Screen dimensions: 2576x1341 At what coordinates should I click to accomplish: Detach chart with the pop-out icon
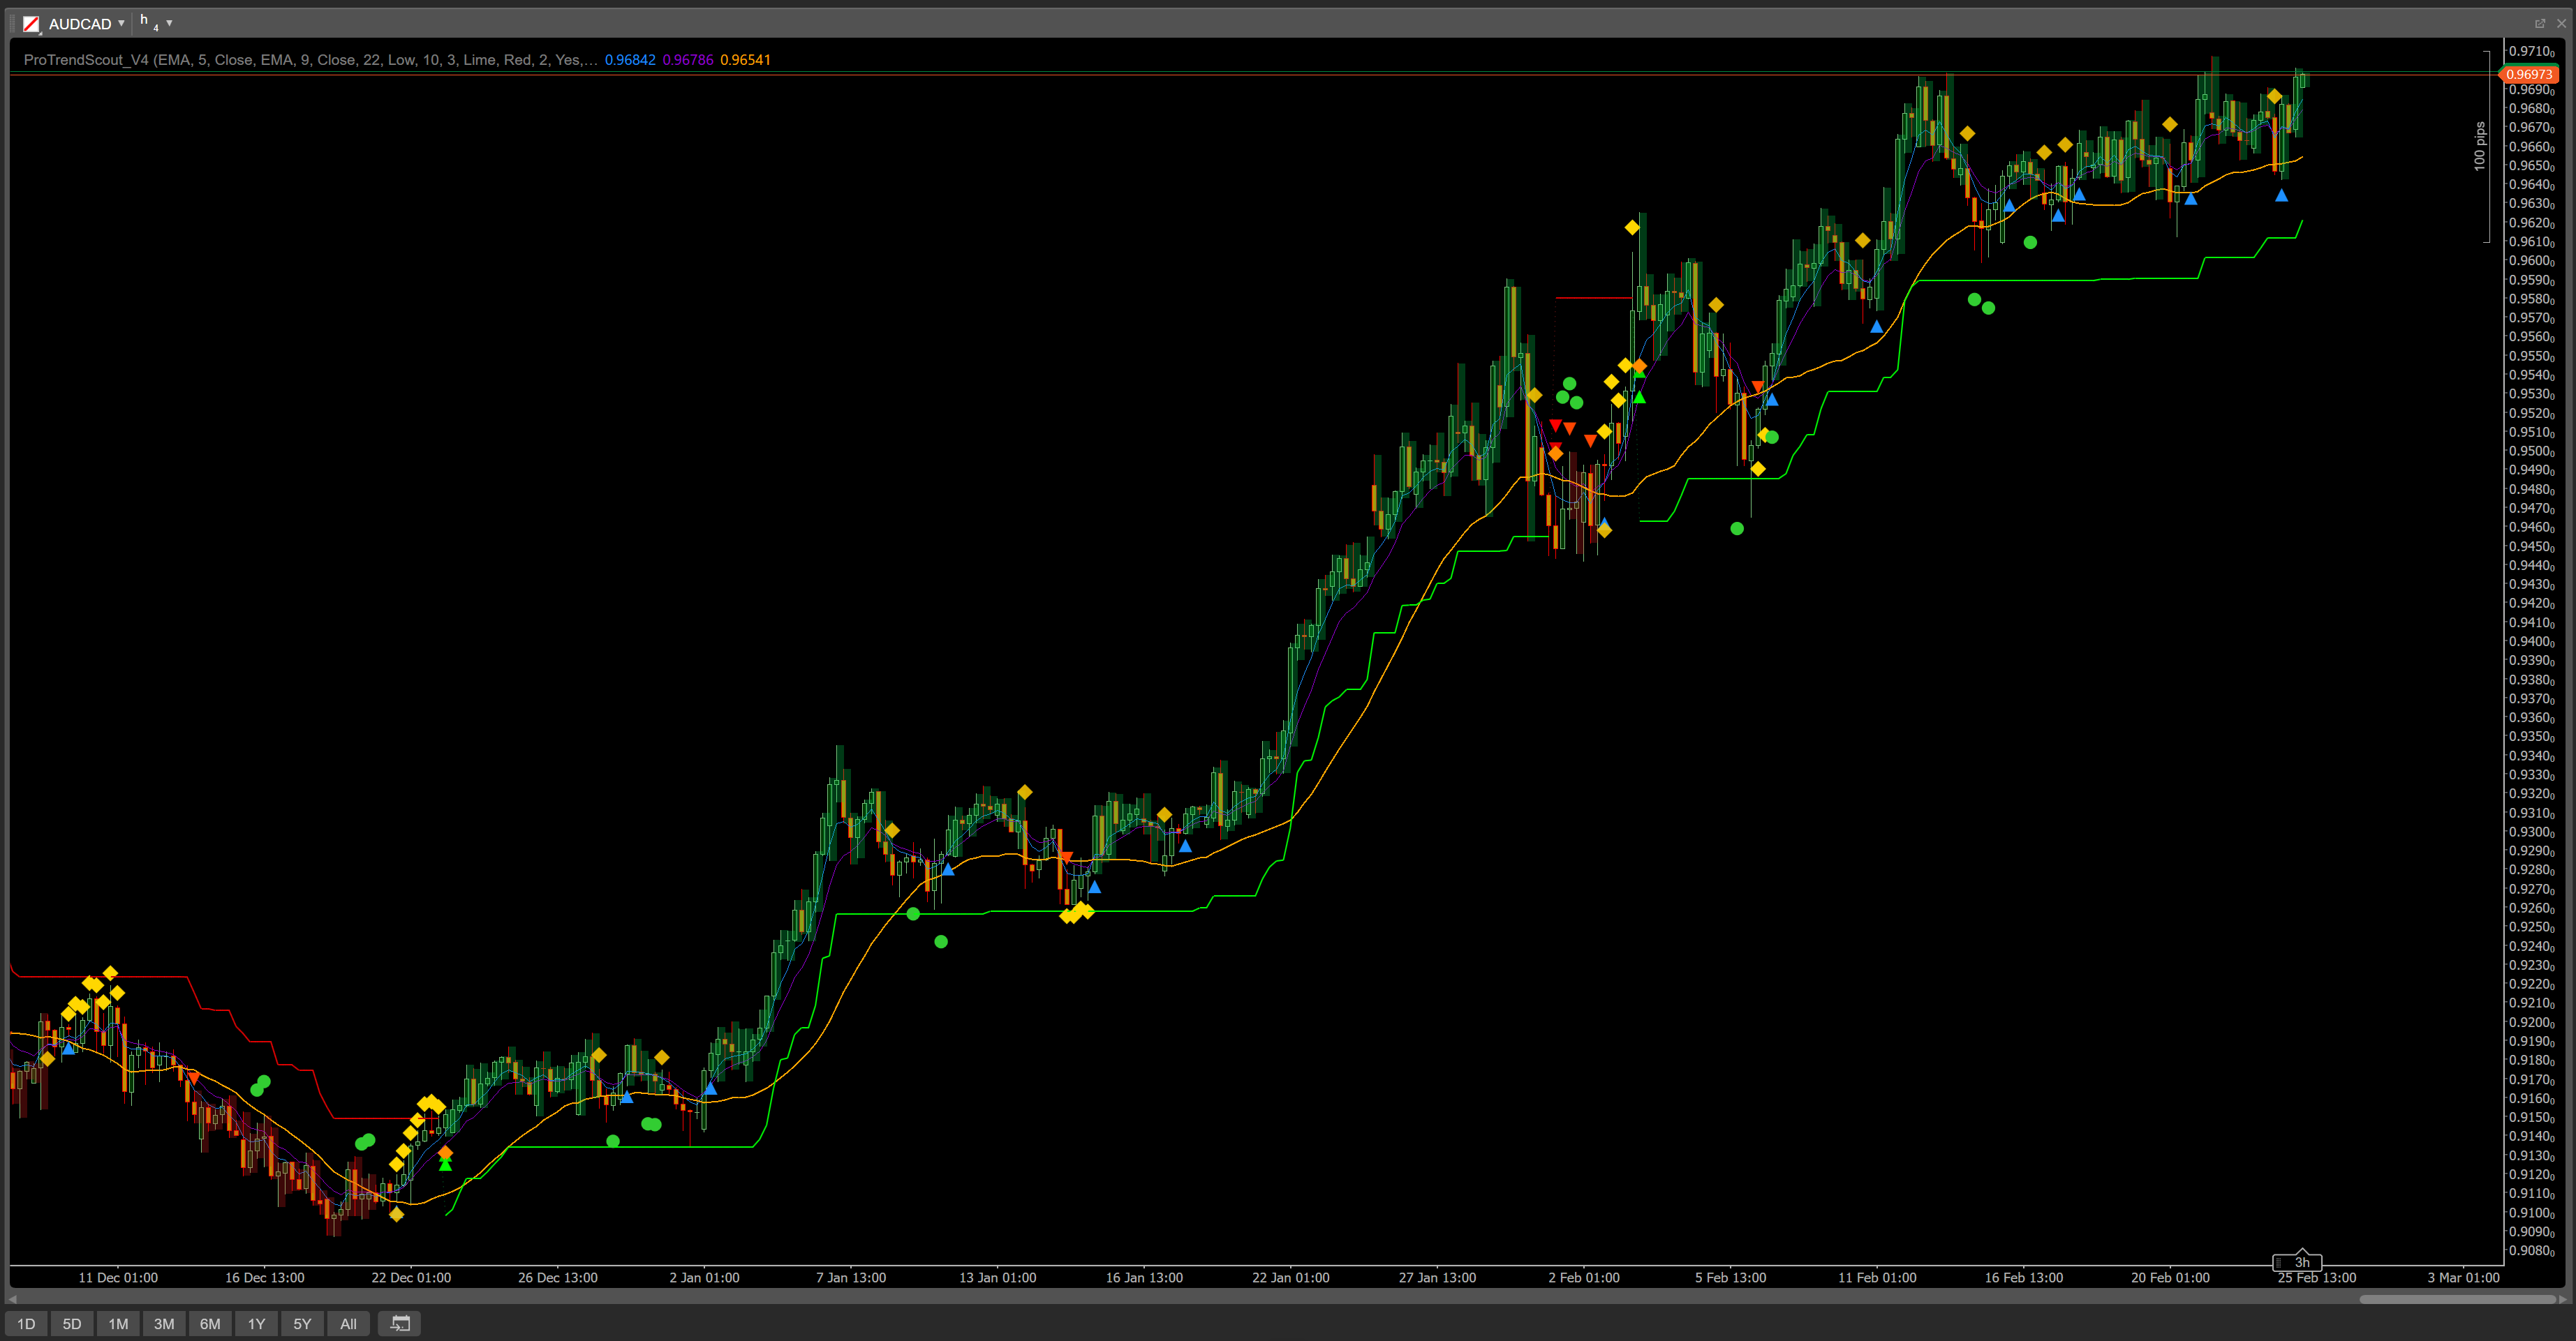[2539, 23]
